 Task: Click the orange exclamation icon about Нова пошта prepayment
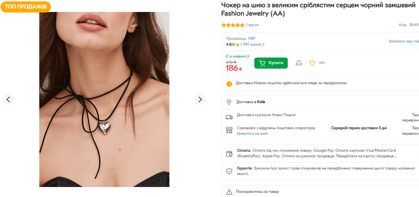click(229, 83)
